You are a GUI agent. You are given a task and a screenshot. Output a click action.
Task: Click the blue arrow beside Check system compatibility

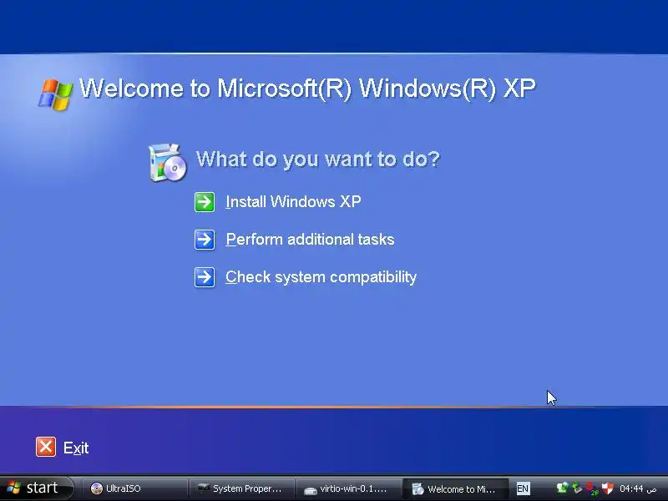tap(205, 277)
